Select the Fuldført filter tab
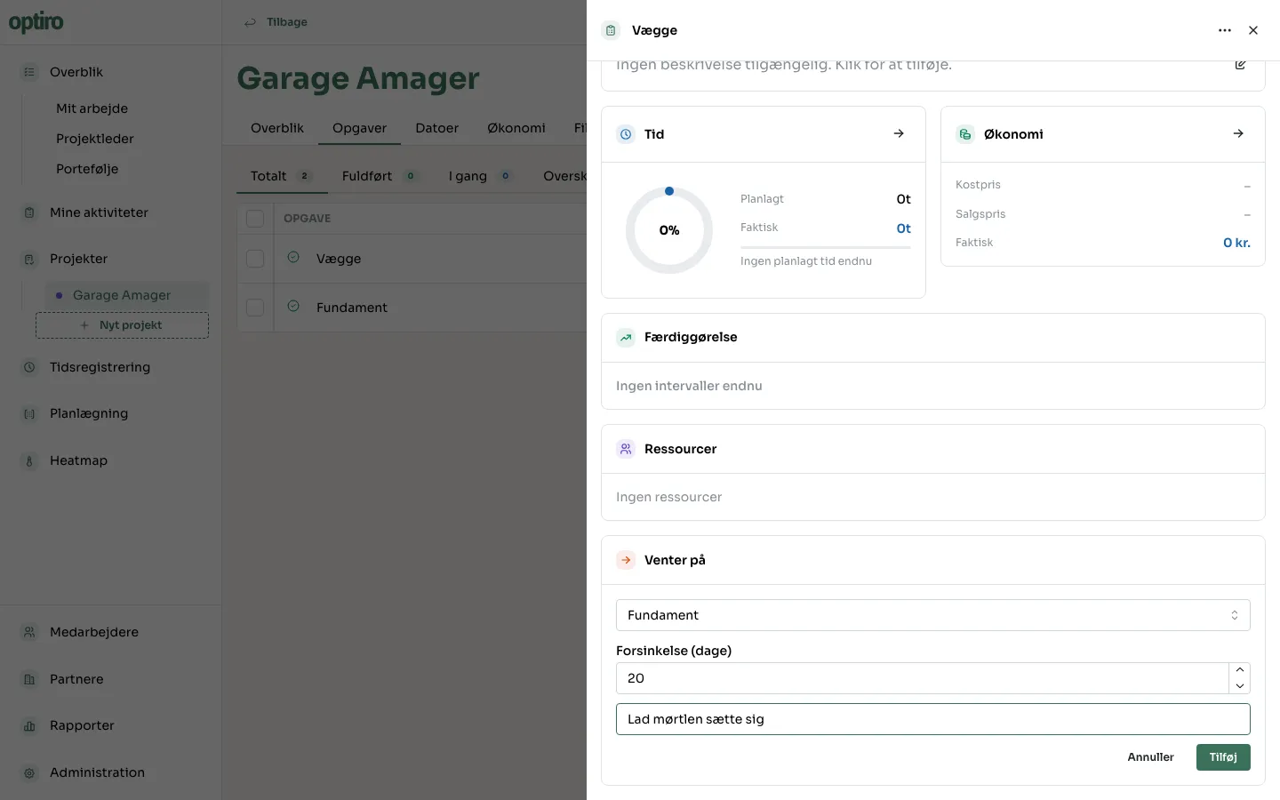This screenshot has height=800, width=1280. point(380,176)
